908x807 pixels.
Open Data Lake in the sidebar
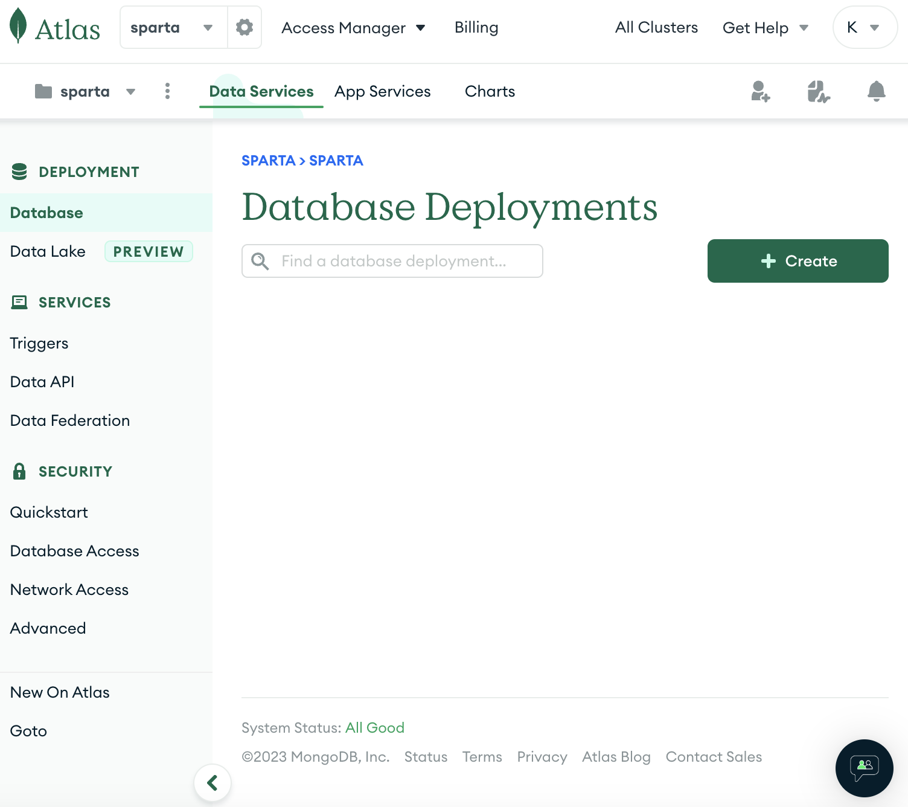coord(48,251)
